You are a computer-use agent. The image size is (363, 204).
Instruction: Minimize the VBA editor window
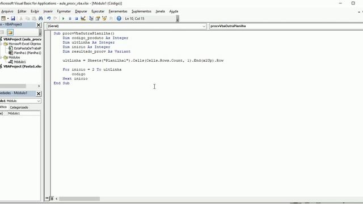[340, 3]
